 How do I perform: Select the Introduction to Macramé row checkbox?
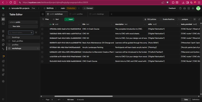(x=42, y=52)
